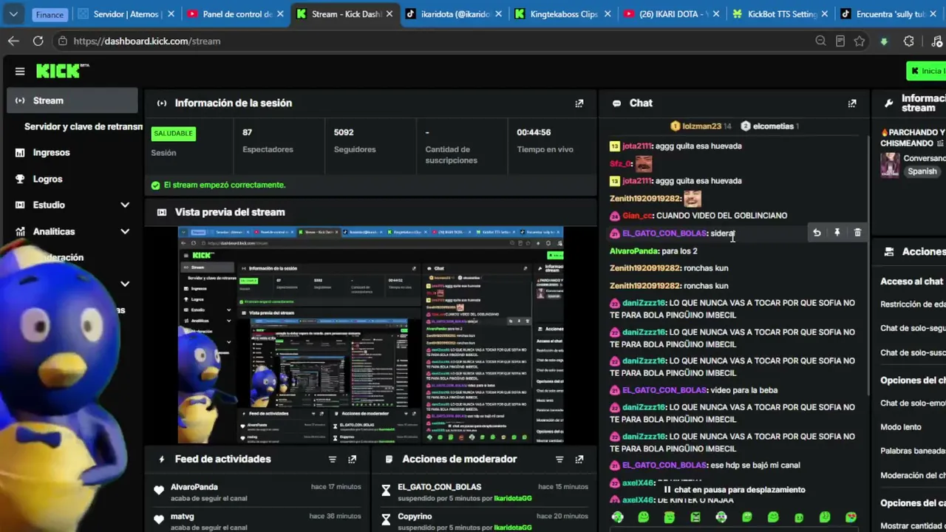
Task: Open IkaridotaGG link under EL_GATO_CON_BOLAS suspension
Action: pos(513,499)
